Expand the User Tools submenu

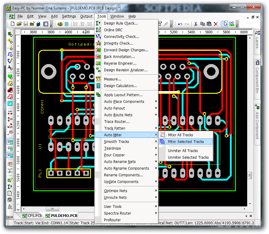(x=126, y=206)
